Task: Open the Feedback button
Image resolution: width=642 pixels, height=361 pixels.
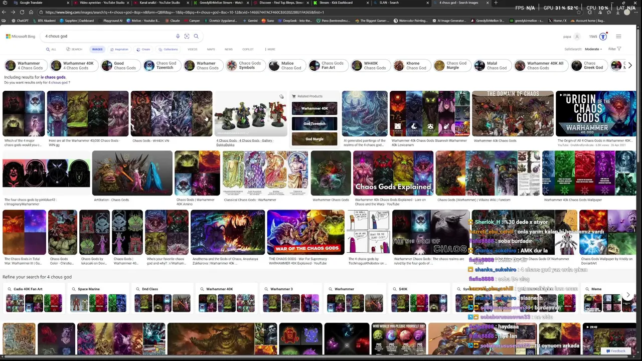Action: coord(615,351)
